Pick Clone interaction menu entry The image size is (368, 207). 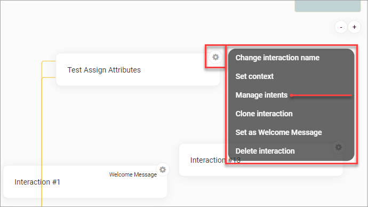(264, 114)
